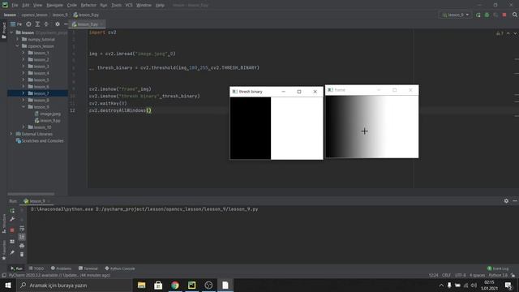The width and height of the screenshot is (519, 292).
Task: Click Collapse All in project panel
Action: [46, 24]
